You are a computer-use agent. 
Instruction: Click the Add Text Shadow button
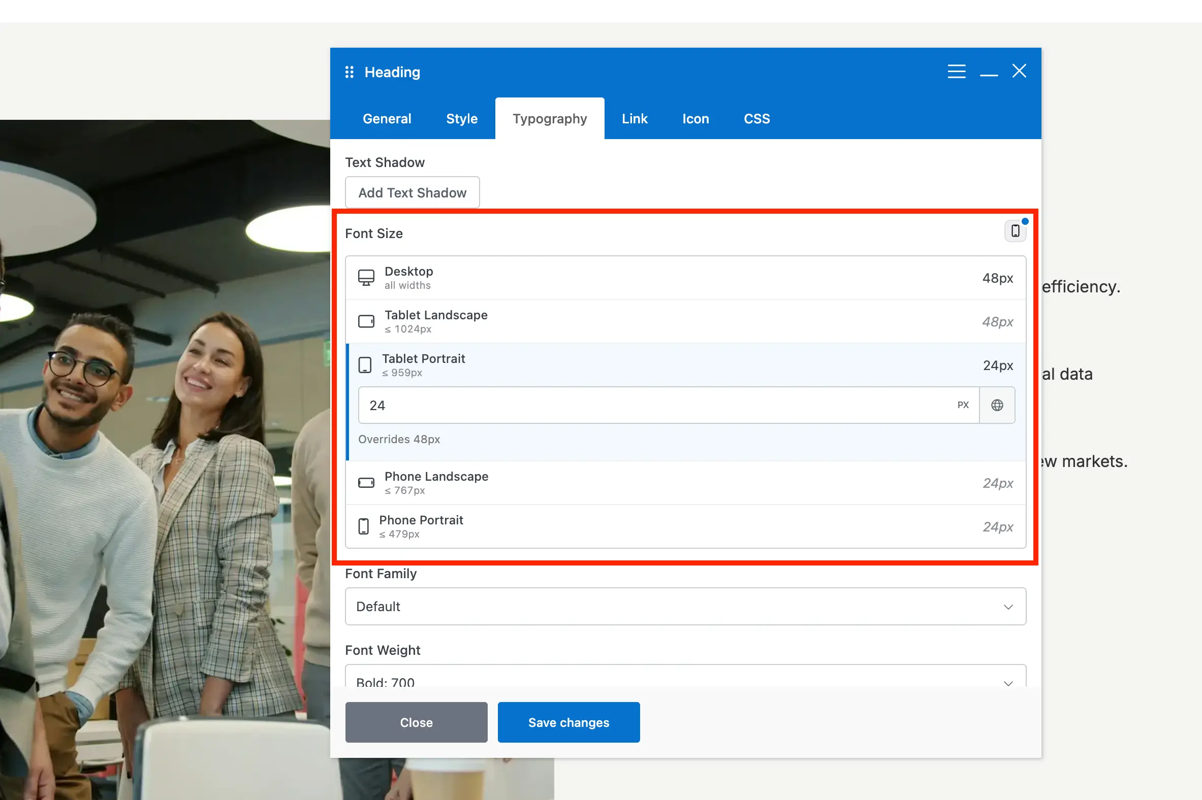coord(412,192)
